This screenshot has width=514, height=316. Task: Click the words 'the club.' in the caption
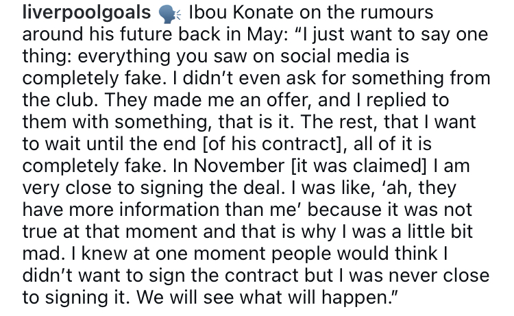click(60, 100)
